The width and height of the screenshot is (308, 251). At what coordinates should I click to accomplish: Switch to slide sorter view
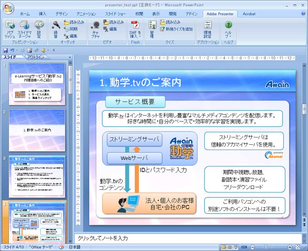[x=230, y=247]
